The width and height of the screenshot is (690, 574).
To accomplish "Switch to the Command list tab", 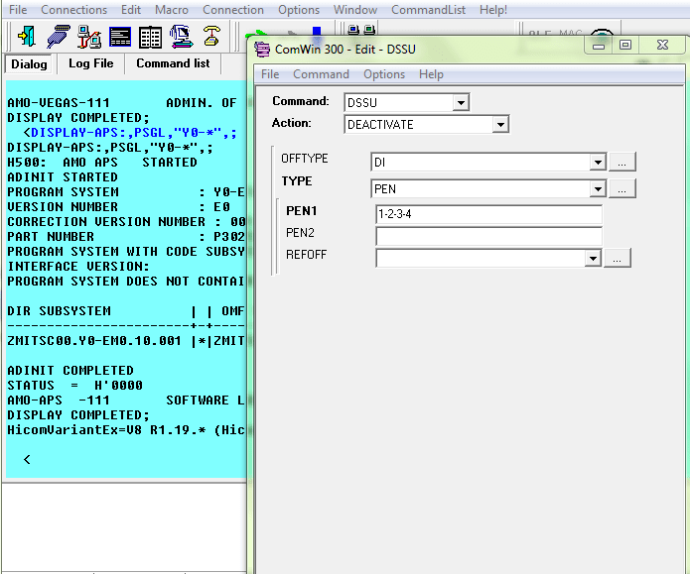I will click(x=173, y=63).
